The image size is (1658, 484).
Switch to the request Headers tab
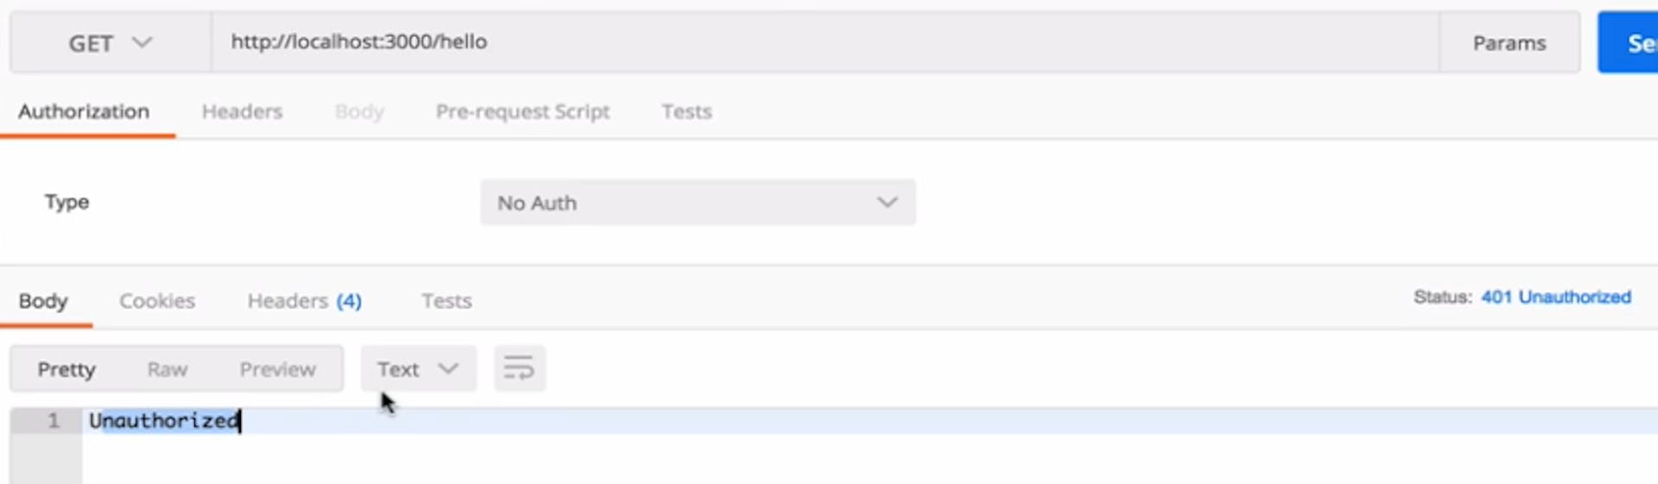pos(242,111)
